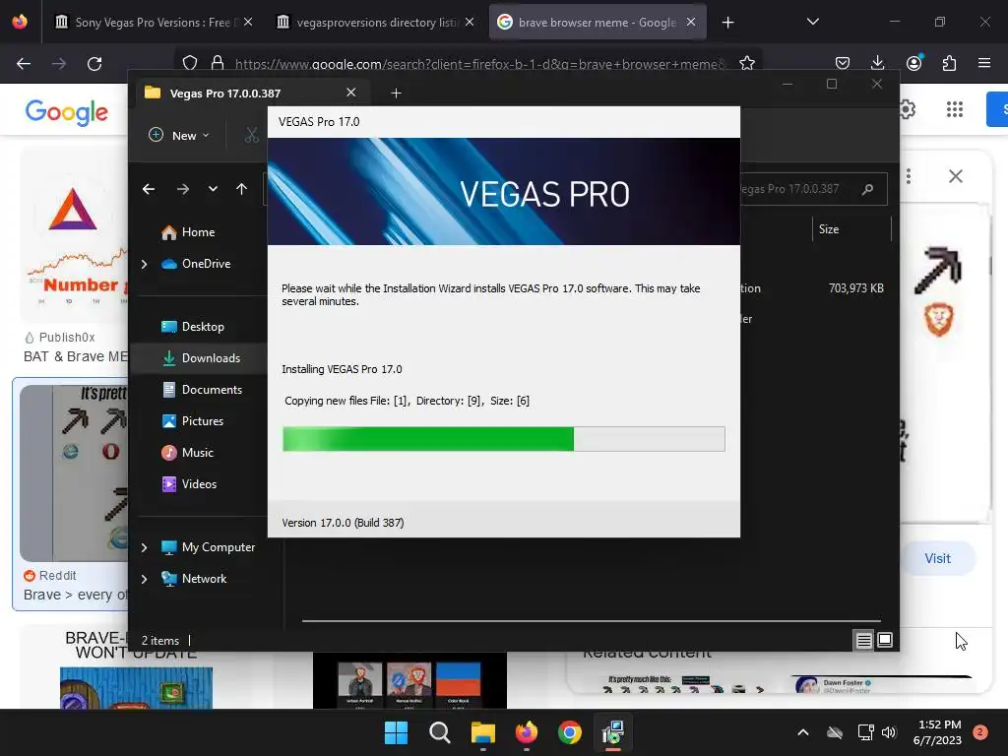Select the brave browser meme Google tab
The width and height of the screenshot is (1008, 756).
[598, 23]
